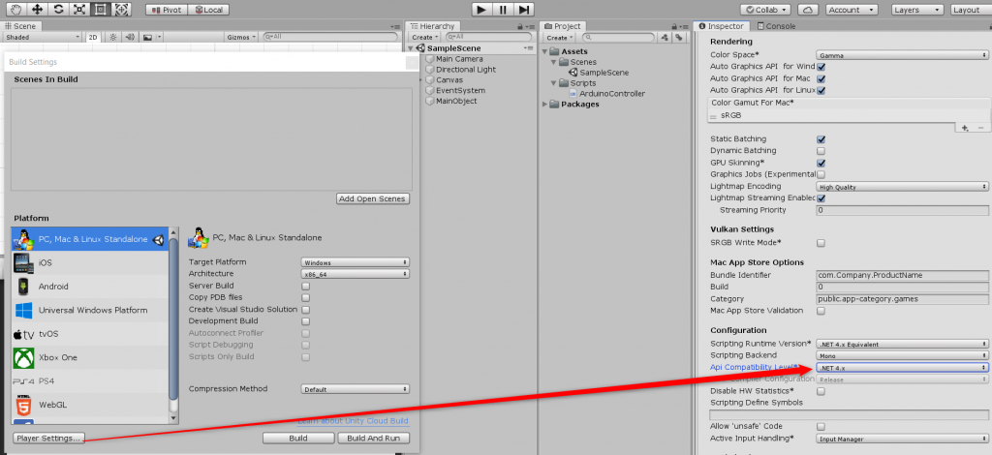Viewport: 992px width, 455px height.
Task: Enable Copy PDB files checkbox
Action: (305, 297)
